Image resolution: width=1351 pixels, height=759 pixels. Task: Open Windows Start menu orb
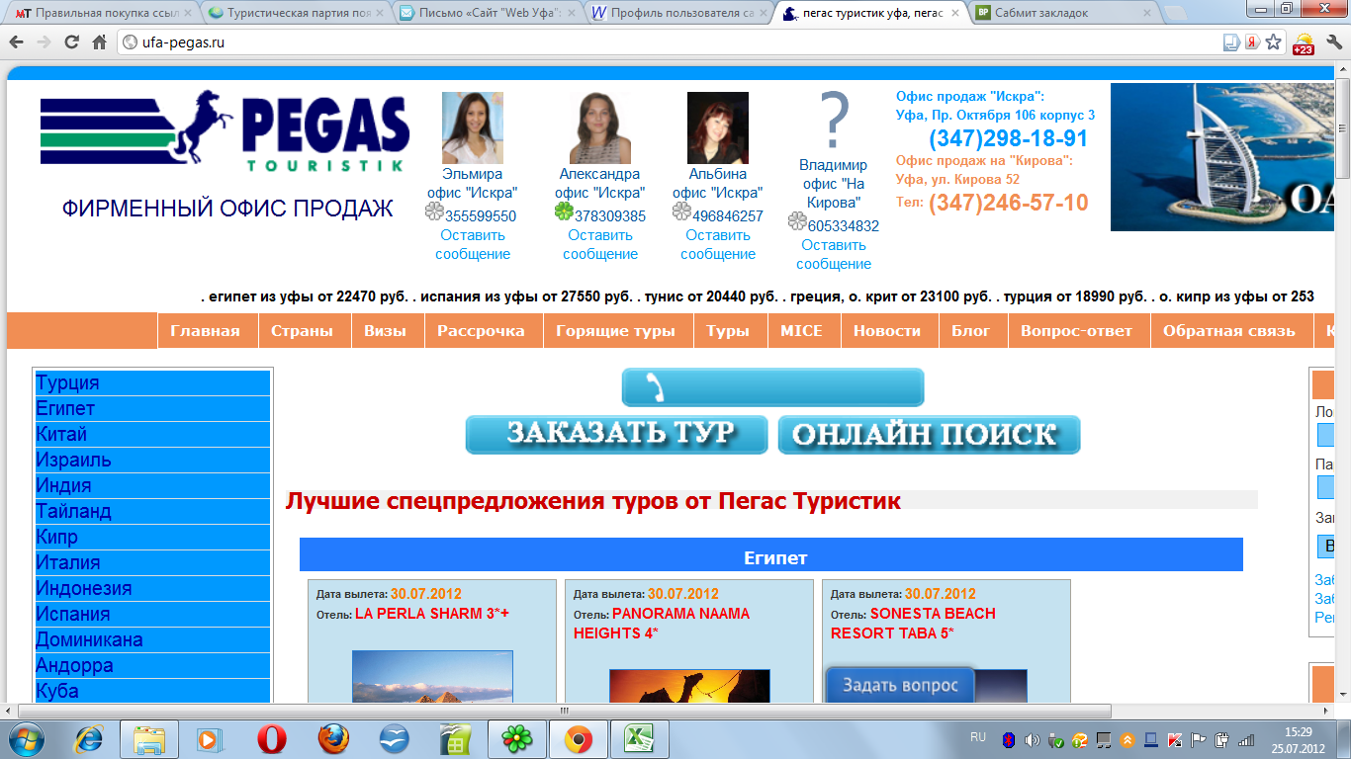click(27, 739)
